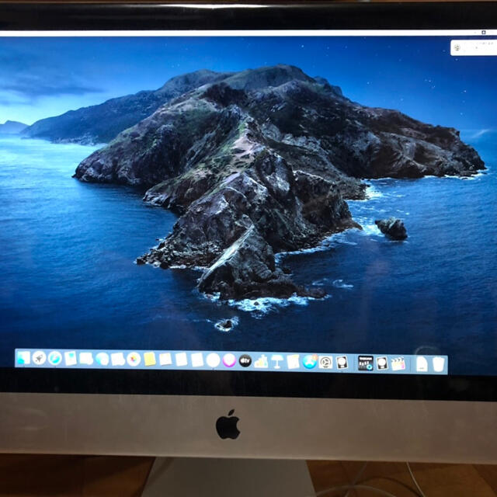Open the Photos app from Dock

134,360
